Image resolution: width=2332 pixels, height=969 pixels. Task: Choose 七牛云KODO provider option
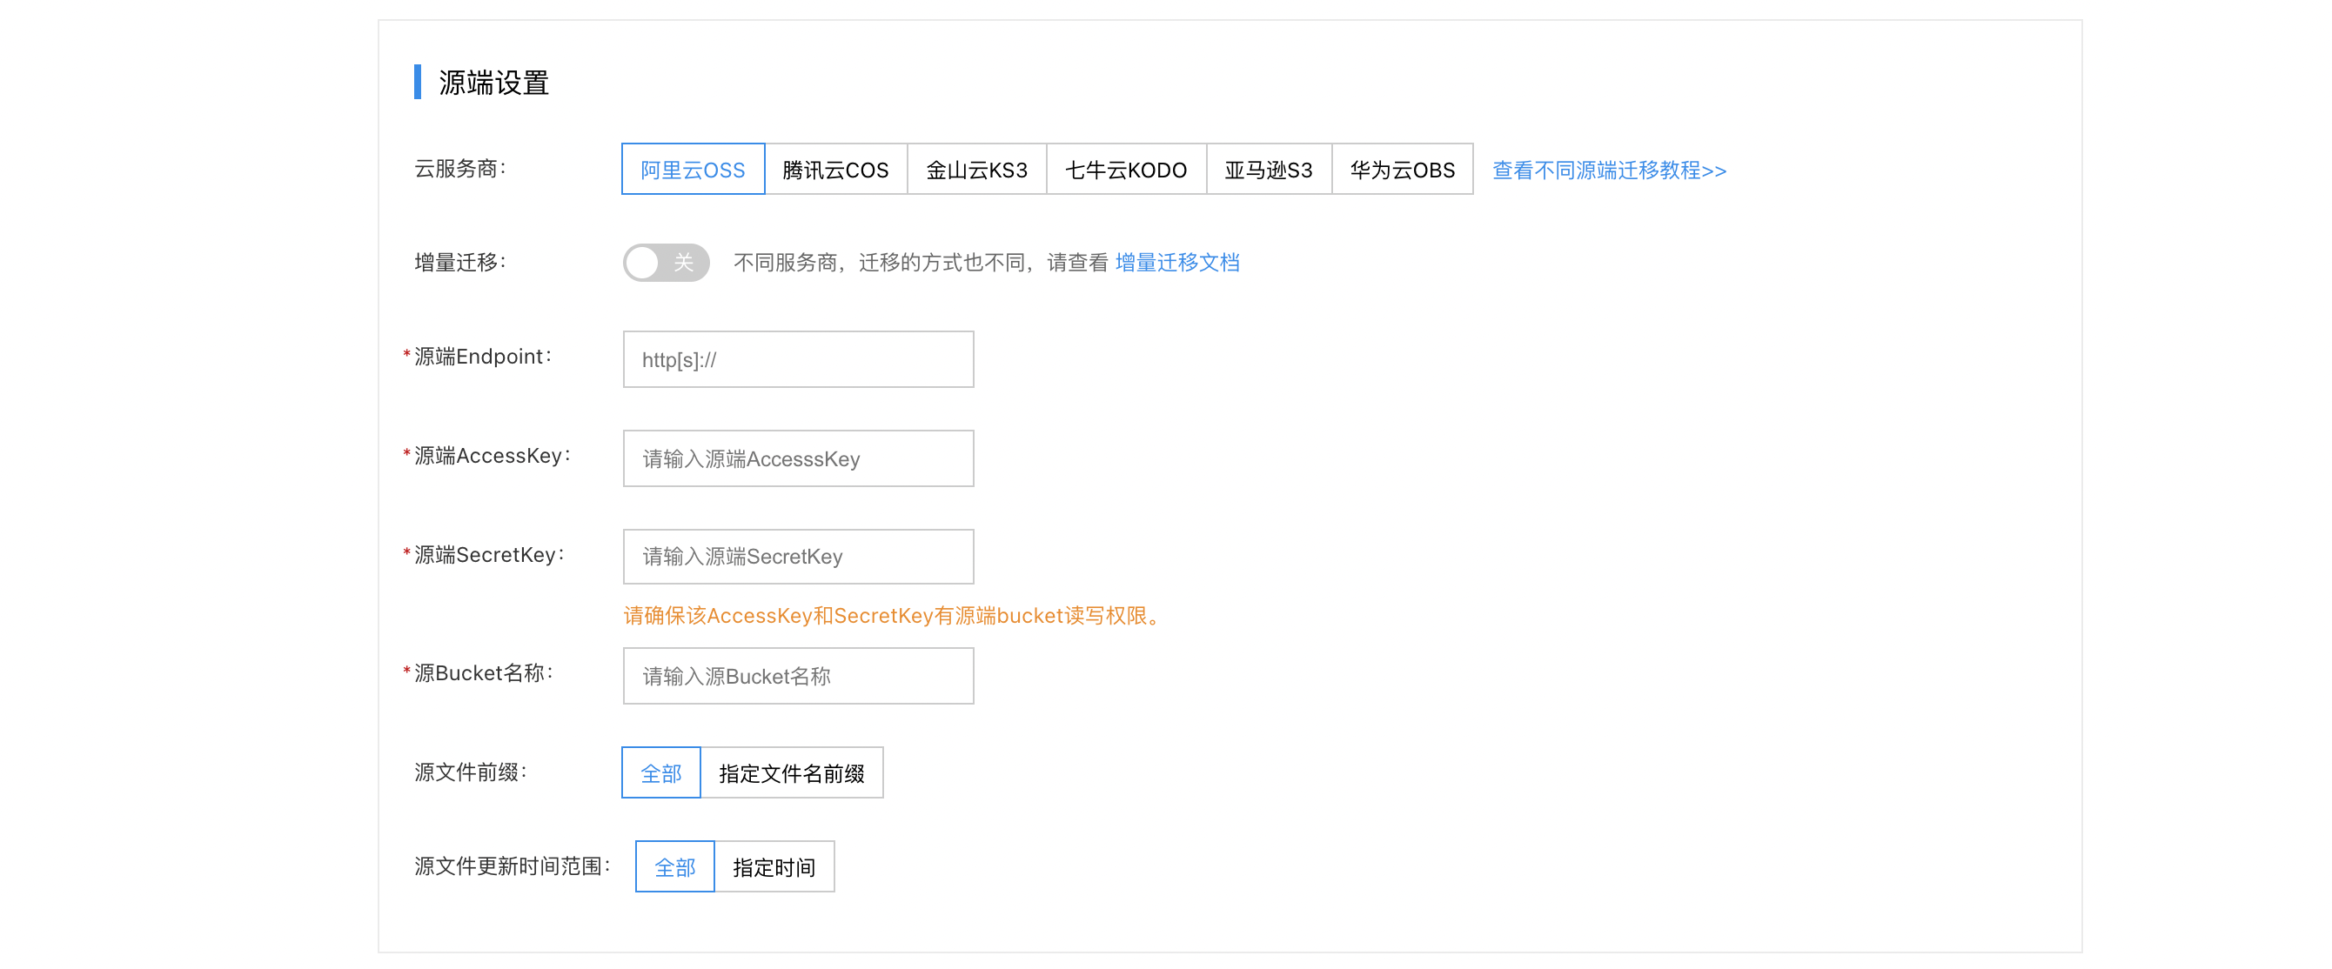point(1125,170)
